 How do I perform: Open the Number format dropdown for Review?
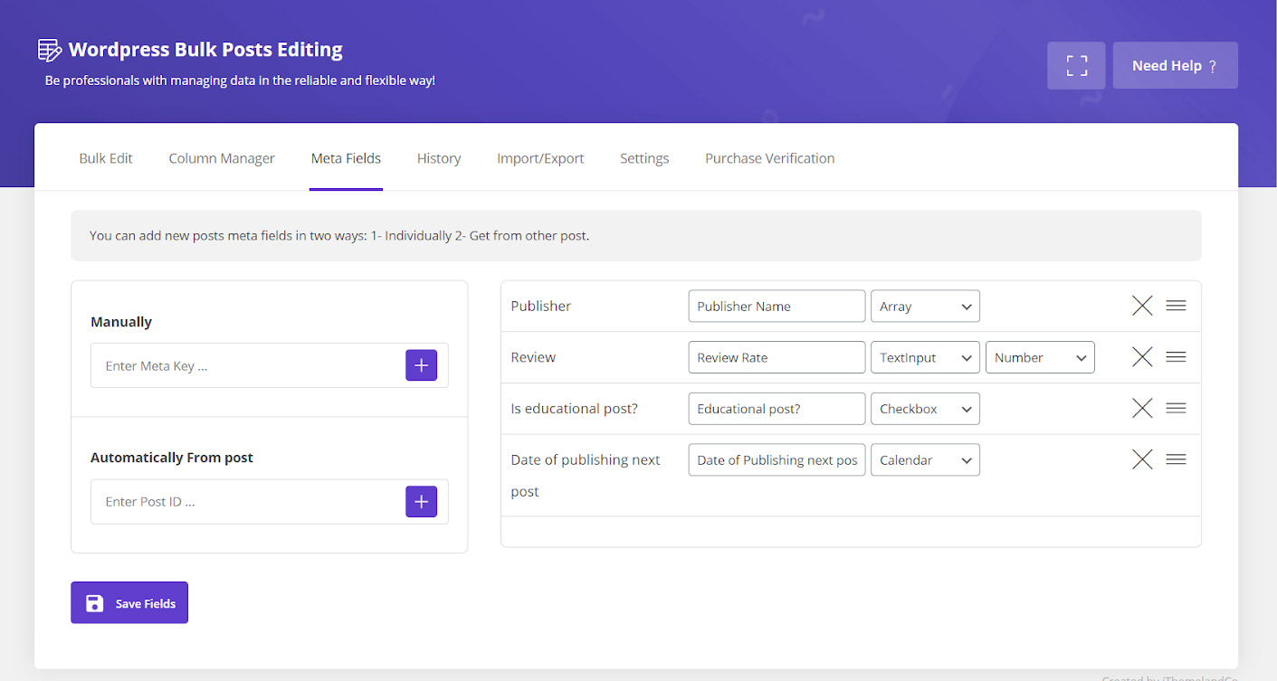coord(1040,357)
